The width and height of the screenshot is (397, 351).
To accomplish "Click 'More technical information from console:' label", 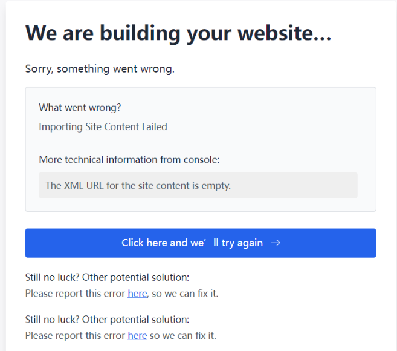I will [x=129, y=160].
